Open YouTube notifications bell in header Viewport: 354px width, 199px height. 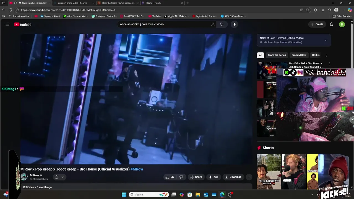[331, 24]
